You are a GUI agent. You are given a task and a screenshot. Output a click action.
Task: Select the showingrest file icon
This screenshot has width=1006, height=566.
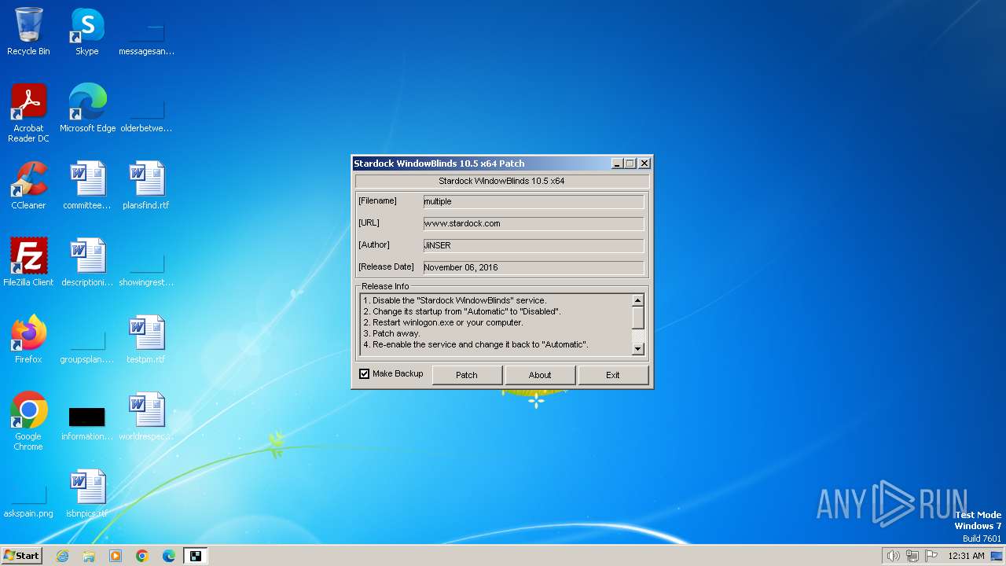pos(146,269)
